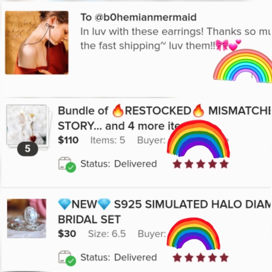The height and width of the screenshot is (272, 272).
Task: Click the delivered package icon for bridal set
Action: click(67, 258)
